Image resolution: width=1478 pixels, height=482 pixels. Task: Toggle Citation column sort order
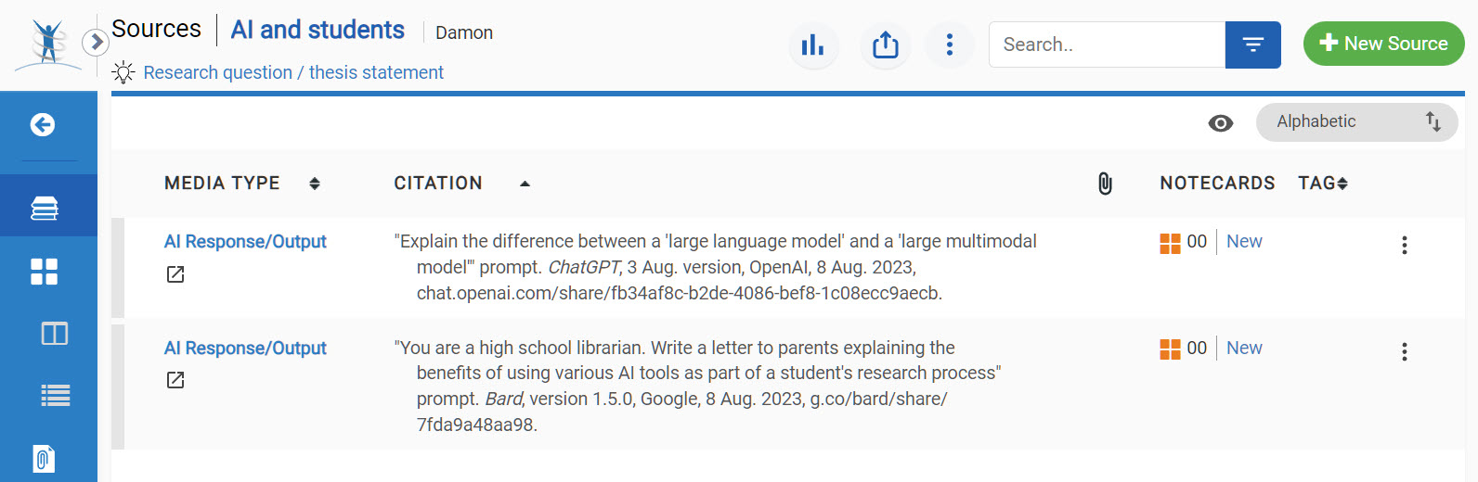525,184
